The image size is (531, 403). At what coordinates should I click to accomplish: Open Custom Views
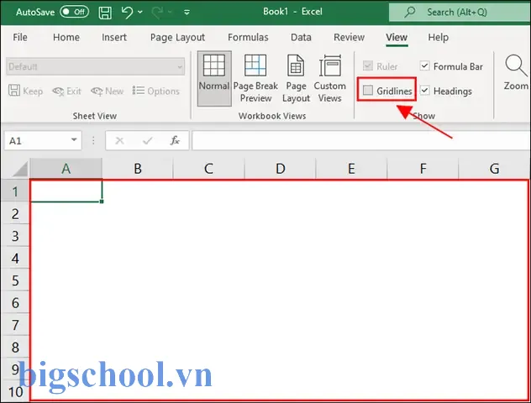[330, 79]
